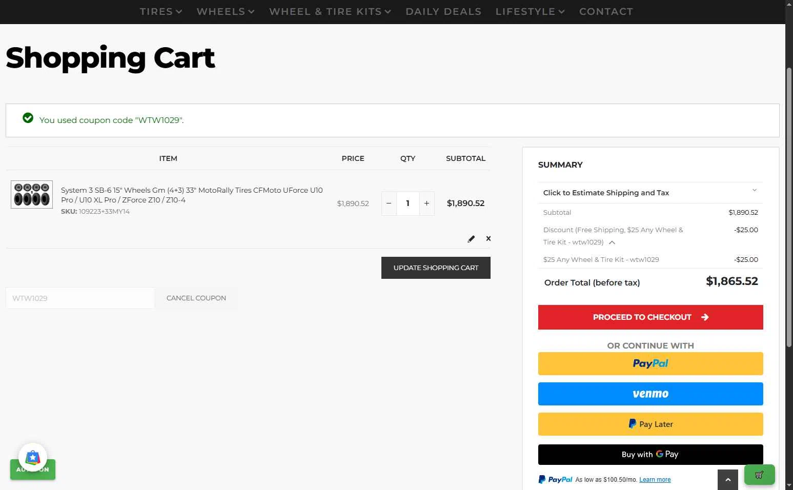Screen dimensions: 793x490
Task: Edit cart item with pencil icon
Action: click(471, 239)
